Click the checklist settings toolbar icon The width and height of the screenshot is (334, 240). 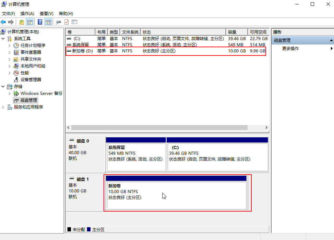(x=74, y=22)
